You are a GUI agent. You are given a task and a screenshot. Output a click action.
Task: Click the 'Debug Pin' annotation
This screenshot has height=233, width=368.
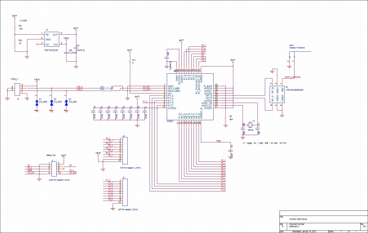[x=51, y=155]
